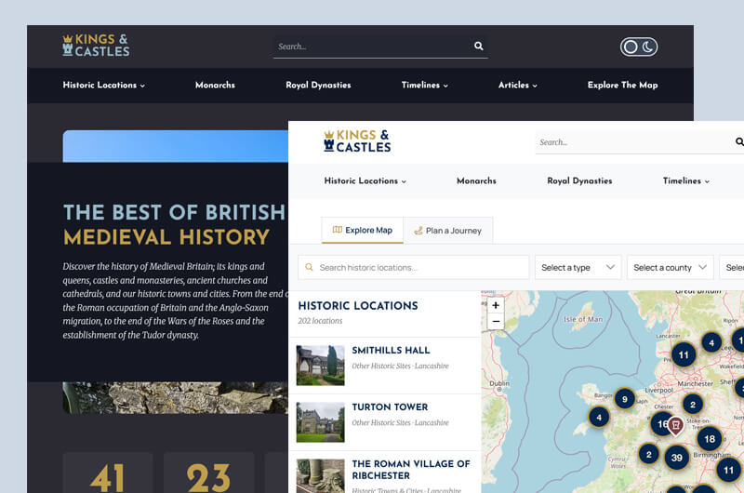Click the Search historic locations field

coord(413,268)
